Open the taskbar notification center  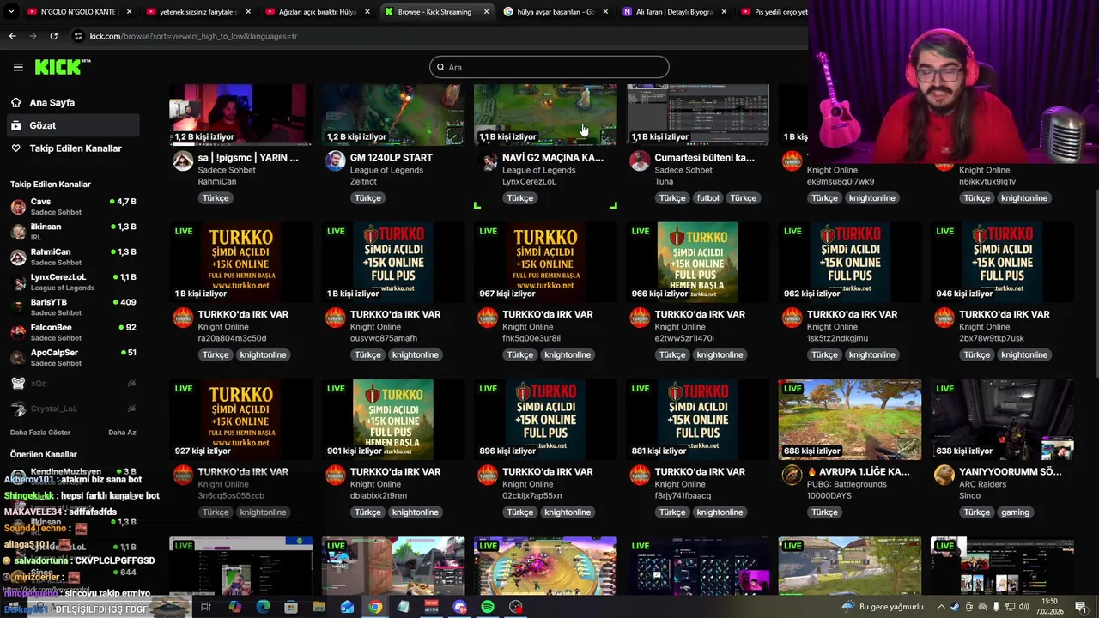(1080, 607)
